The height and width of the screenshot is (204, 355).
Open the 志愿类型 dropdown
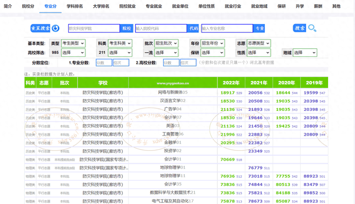point(259,43)
